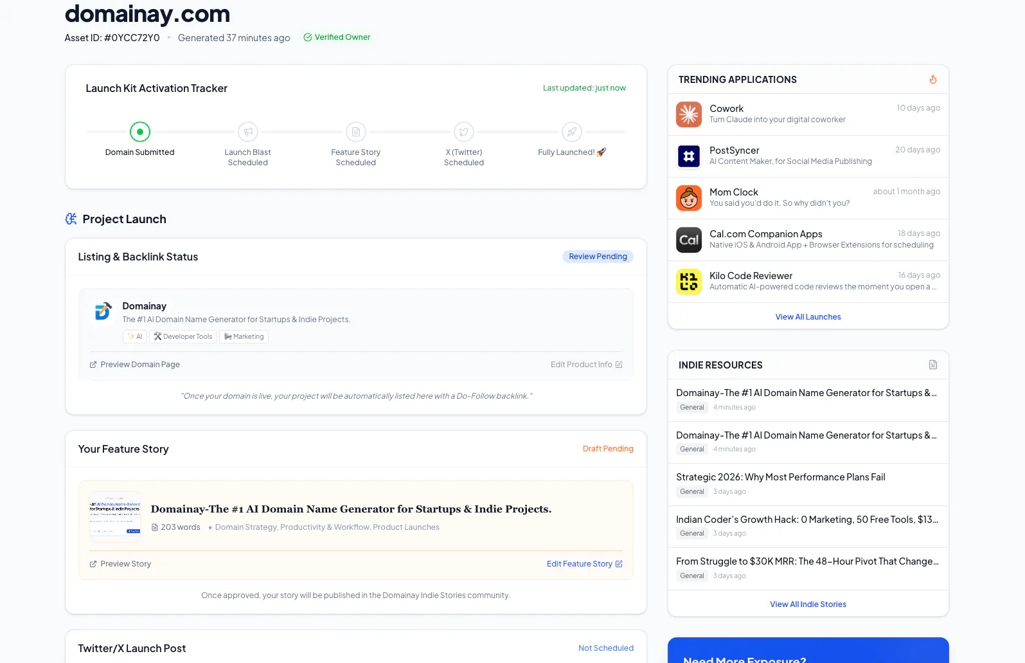Open the Cowork app icon
The height and width of the screenshot is (663, 1025).
point(689,114)
